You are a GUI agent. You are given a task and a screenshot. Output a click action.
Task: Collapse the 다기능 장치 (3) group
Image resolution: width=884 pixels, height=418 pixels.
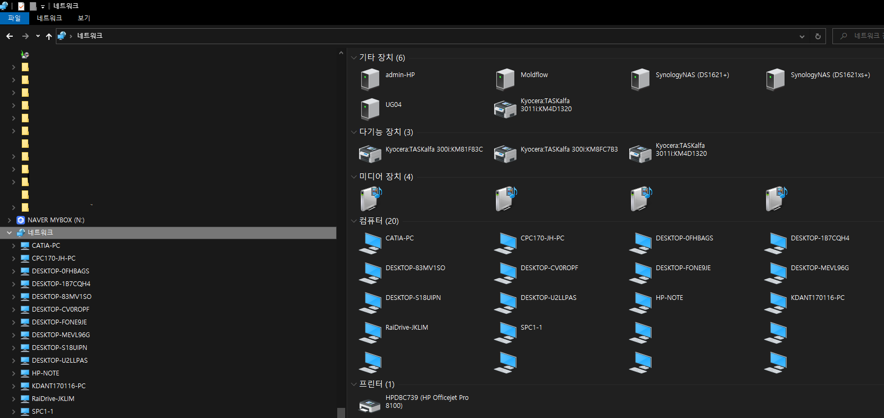(x=354, y=132)
